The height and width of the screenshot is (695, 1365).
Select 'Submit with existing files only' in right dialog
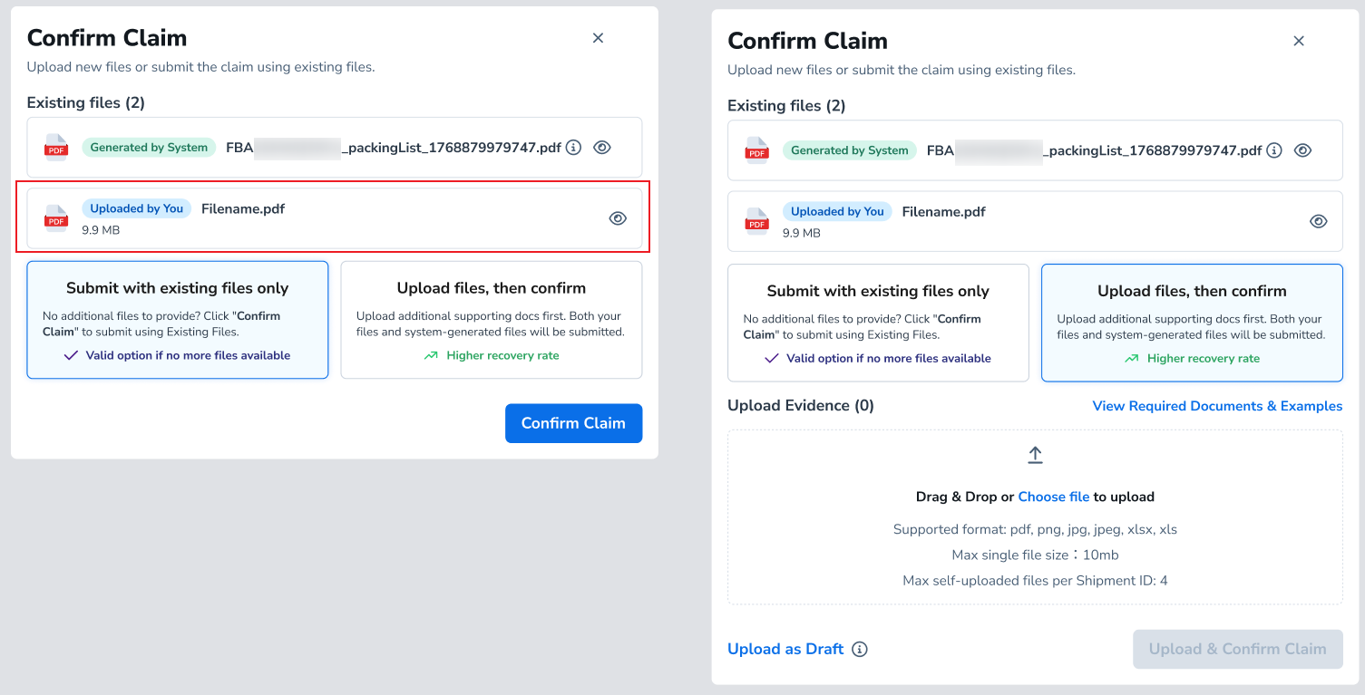click(878, 323)
